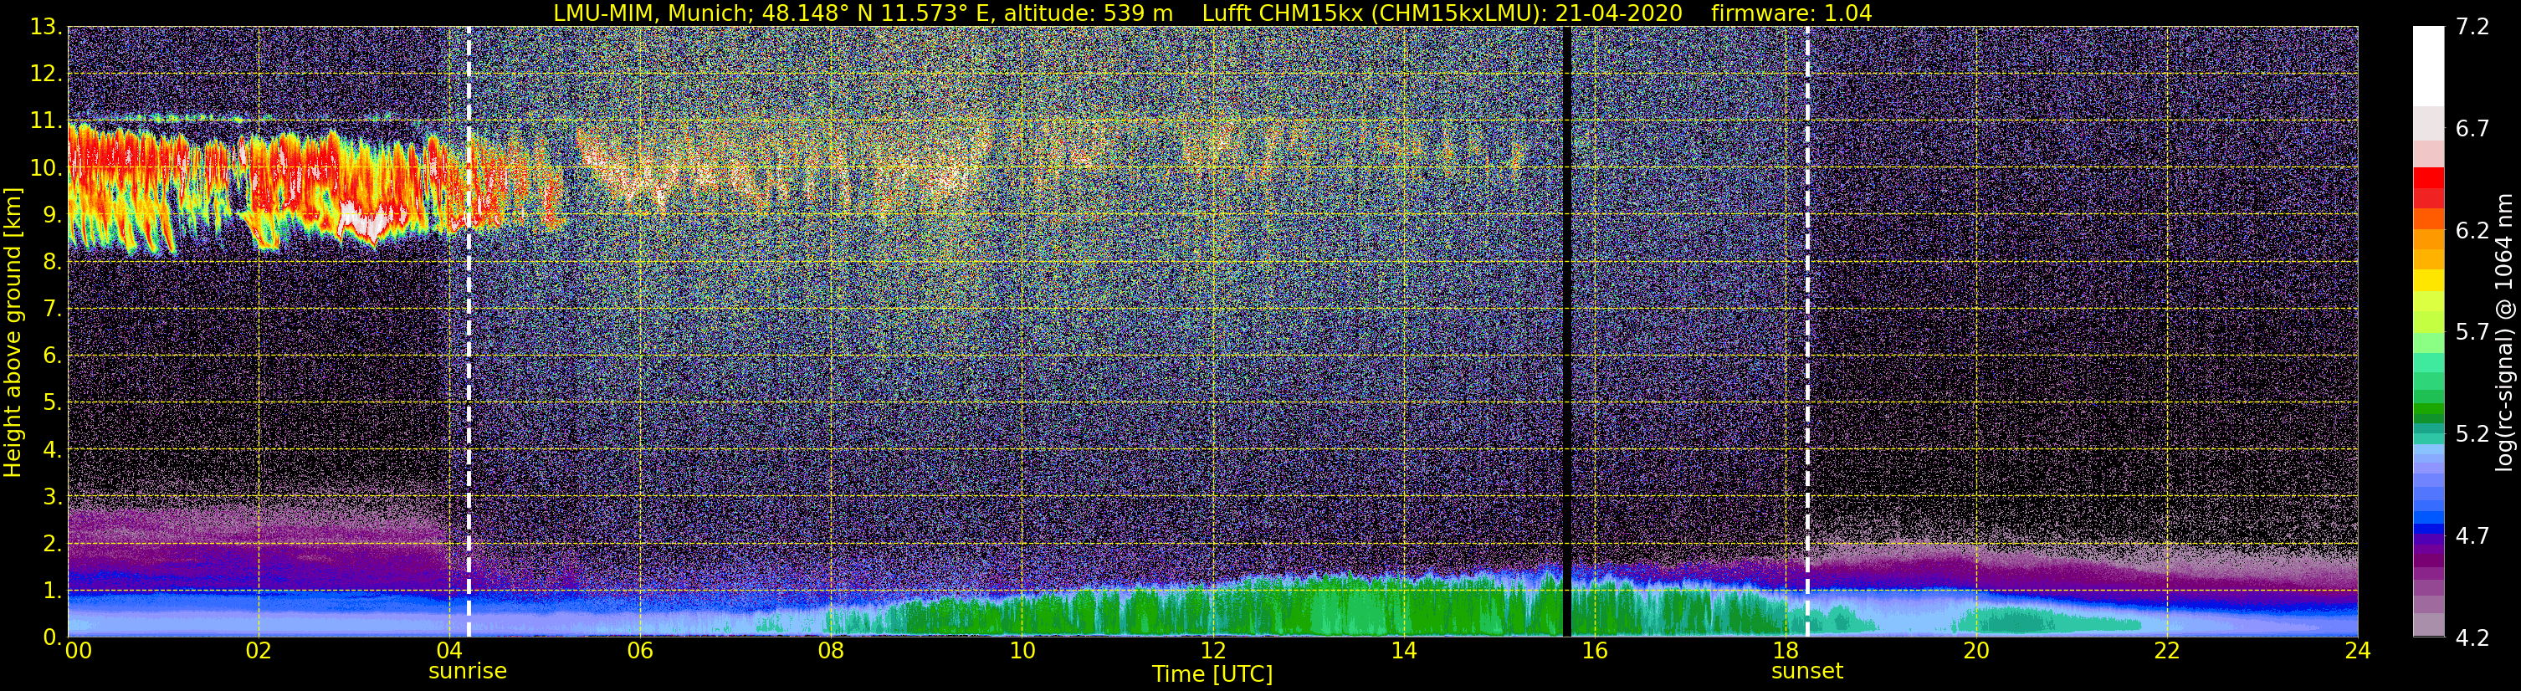
Task: Click the 'log(rc-signal) @ 1064 nm' colorbar label
Action: pyautogui.click(x=2506, y=332)
